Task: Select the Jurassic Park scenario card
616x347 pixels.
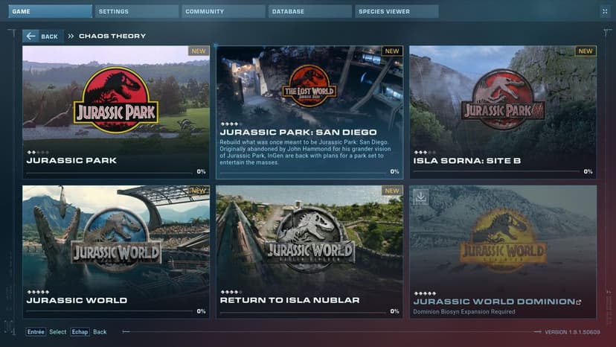Action: [x=116, y=112]
